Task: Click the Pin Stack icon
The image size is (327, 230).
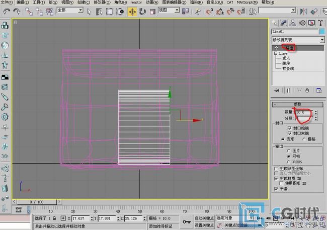Action: point(276,90)
